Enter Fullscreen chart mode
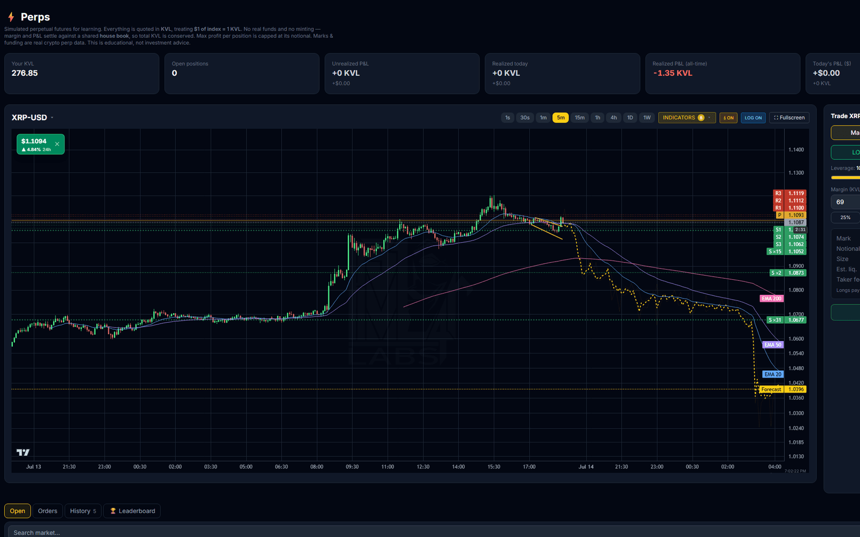 click(x=789, y=118)
